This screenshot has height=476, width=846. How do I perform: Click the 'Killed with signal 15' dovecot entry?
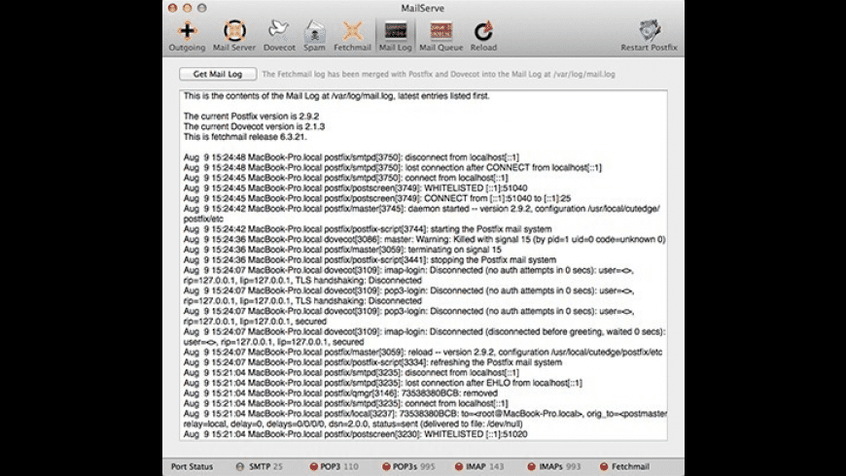point(425,239)
